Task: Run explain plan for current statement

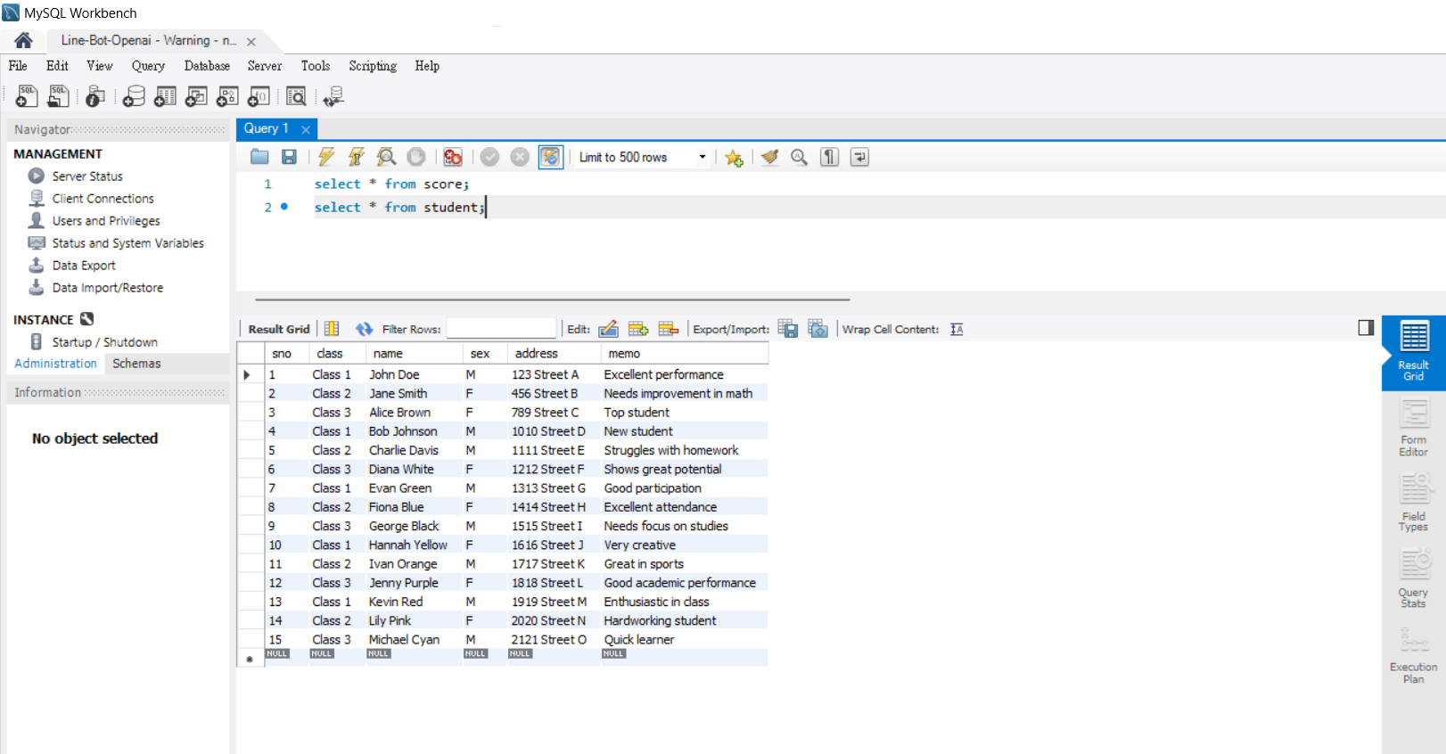Action: point(386,157)
